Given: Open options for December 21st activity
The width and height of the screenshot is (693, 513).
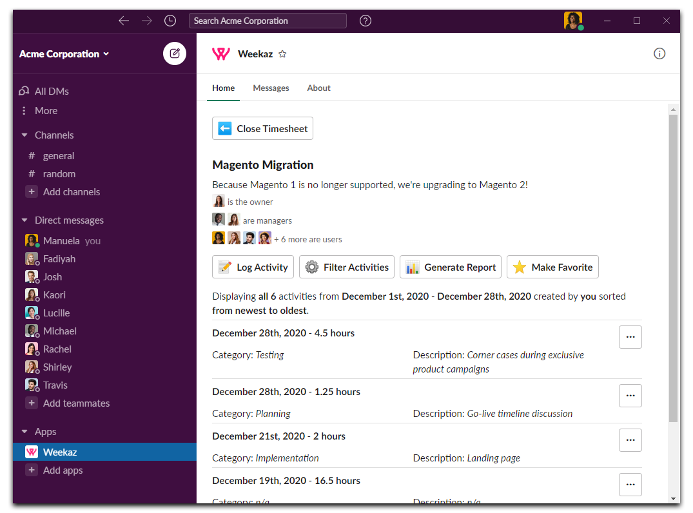Looking at the screenshot, I should [x=630, y=440].
